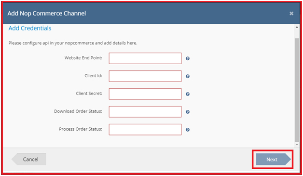Click the help icon beside Download Order Status

coord(187,112)
